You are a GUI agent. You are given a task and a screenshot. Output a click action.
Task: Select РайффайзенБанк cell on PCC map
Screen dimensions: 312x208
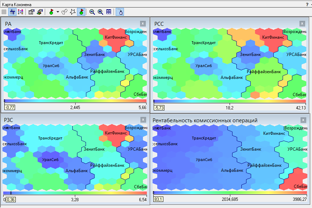(x=264, y=72)
